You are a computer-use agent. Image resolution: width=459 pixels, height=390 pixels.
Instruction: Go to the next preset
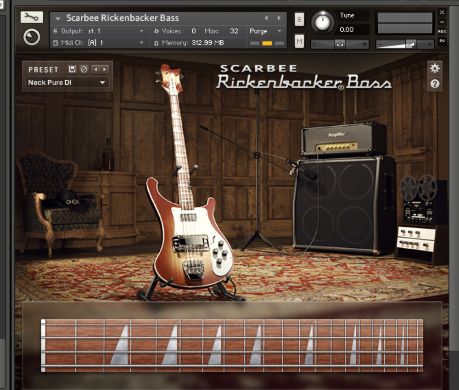pos(105,69)
